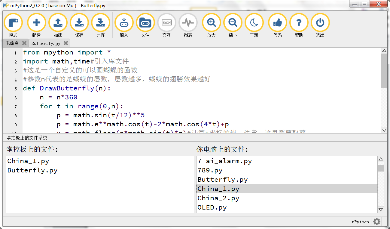Click the code editor vertical scrollbar thumb

tap(384, 71)
